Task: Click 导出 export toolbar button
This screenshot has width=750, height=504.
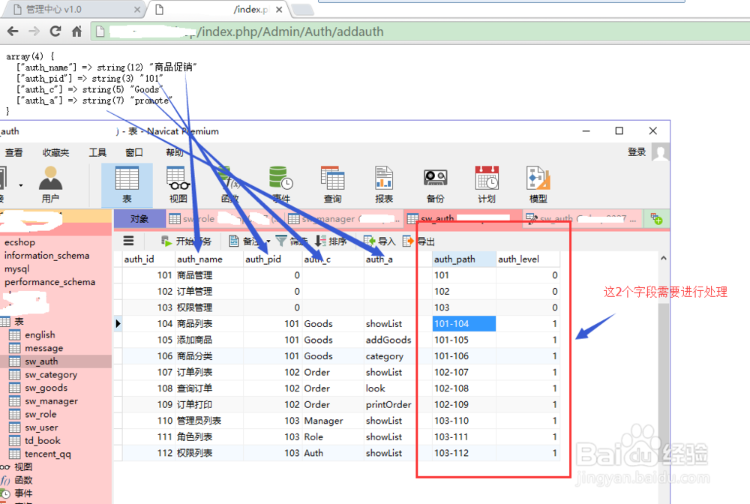Action: pos(419,241)
